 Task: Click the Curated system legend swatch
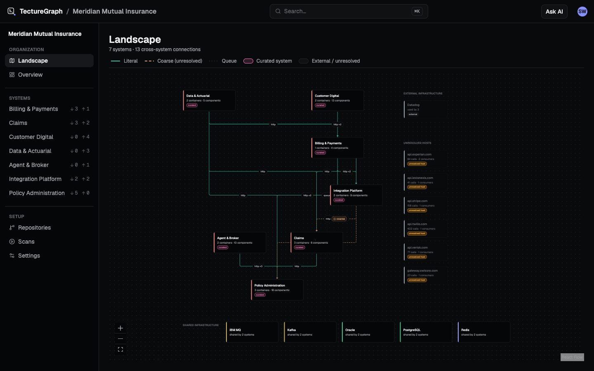click(248, 61)
